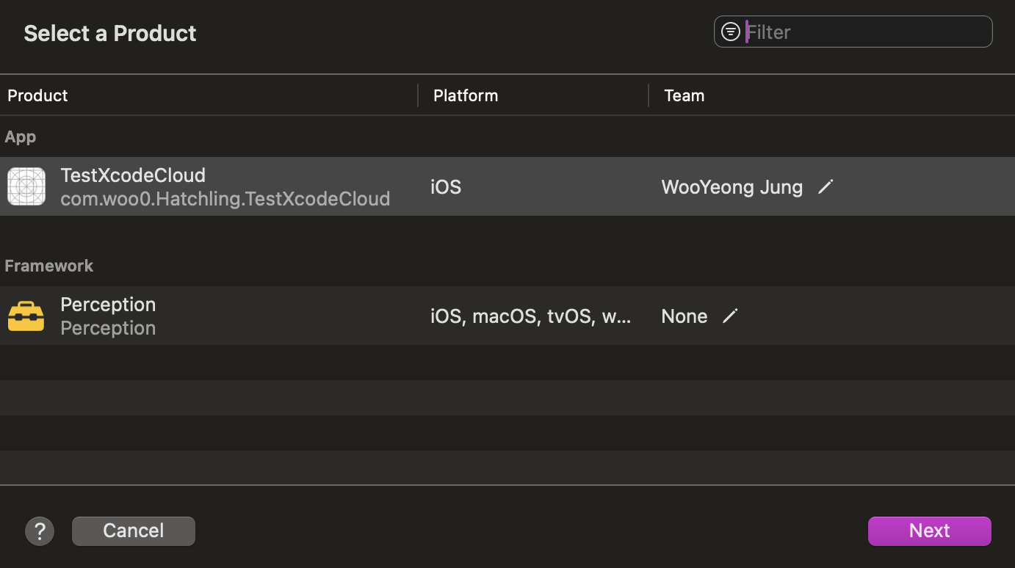Click the gray Perception subtitle text
This screenshot has height=568, width=1015.
click(x=108, y=328)
